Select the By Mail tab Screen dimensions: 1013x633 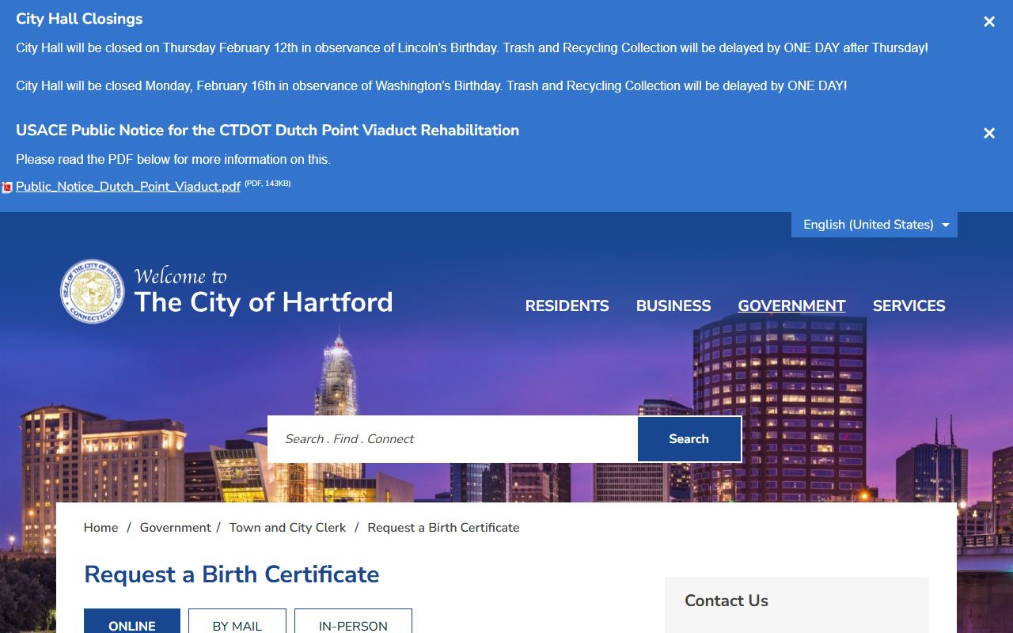click(x=237, y=622)
